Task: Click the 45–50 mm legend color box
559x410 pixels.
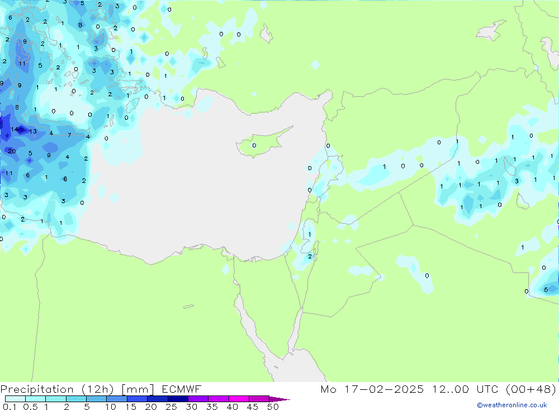Action: [259, 399]
